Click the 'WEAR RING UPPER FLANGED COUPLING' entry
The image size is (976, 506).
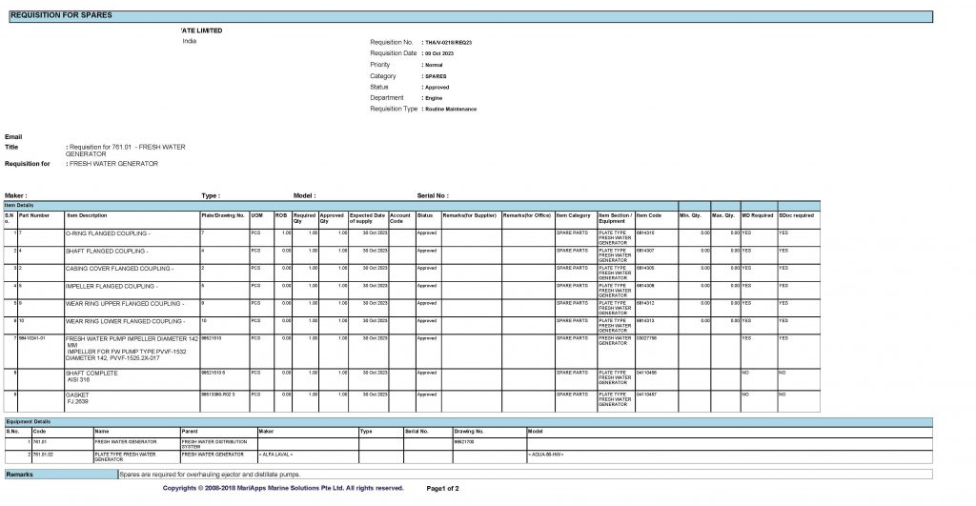click(124, 304)
